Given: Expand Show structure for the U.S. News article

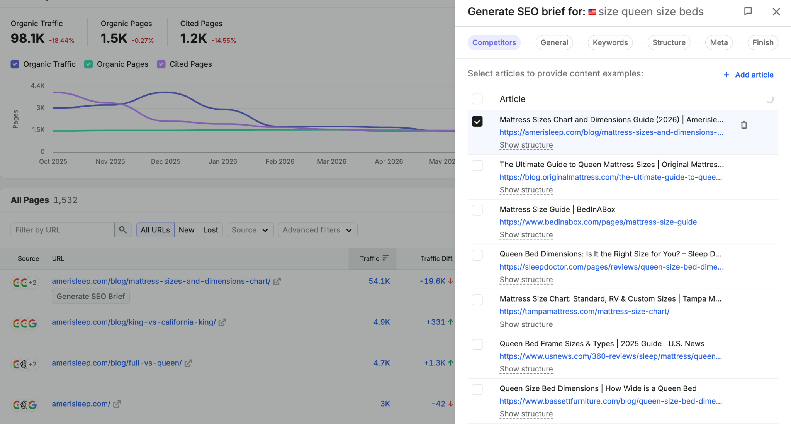Looking at the screenshot, I should (x=526, y=369).
